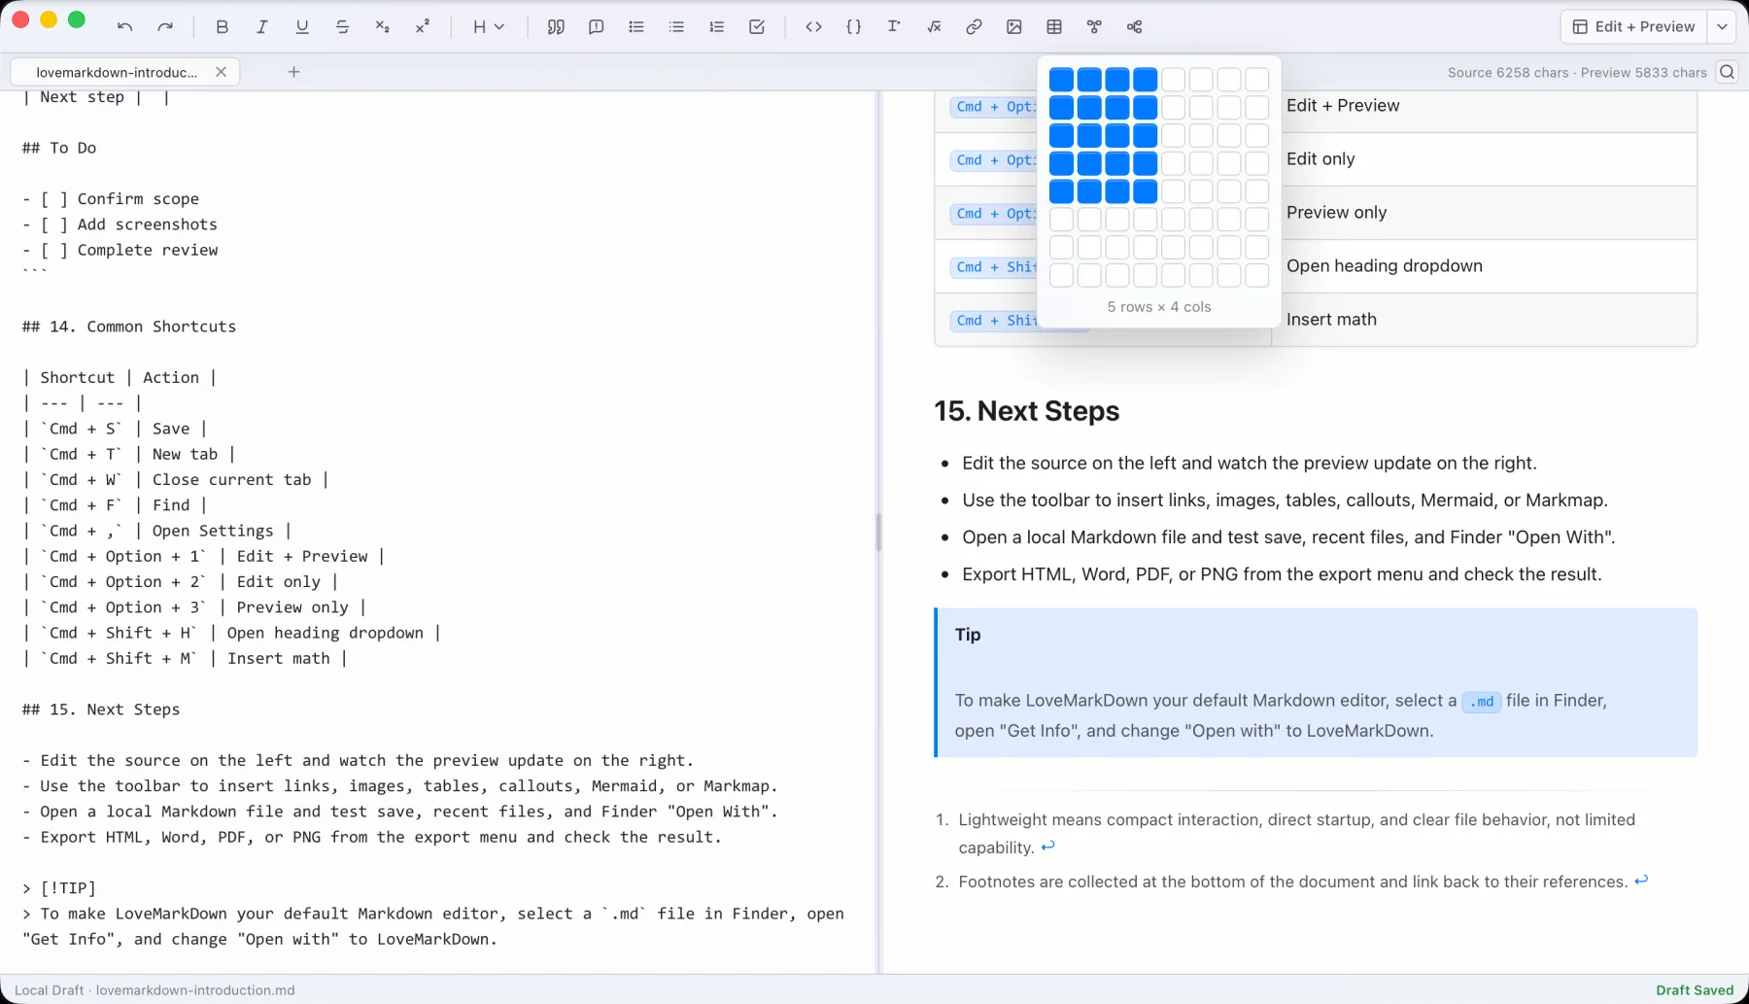Click 'Source 6258 chars · Preview 5833 chars' counter
This screenshot has height=1004, width=1749.
[x=1577, y=73]
